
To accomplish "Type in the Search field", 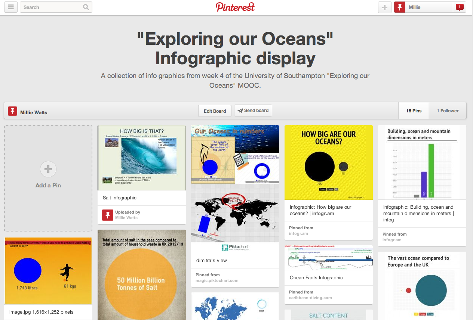I will tap(52, 7).
